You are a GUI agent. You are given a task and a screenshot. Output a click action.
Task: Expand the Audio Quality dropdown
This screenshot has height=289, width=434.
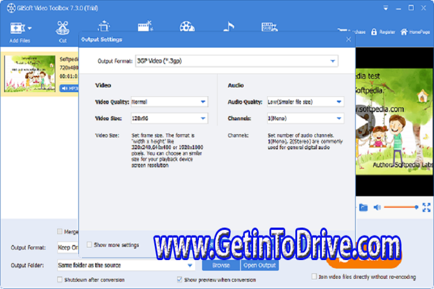[x=339, y=102]
